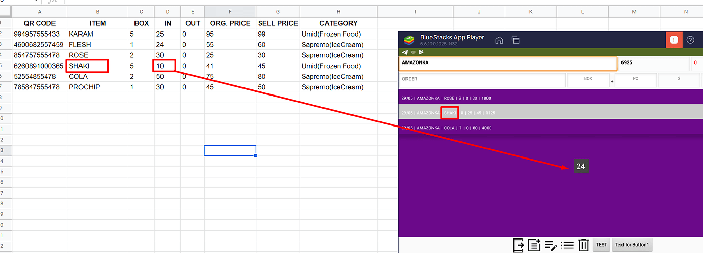The width and height of the screenshot is (703, 253).
Task: Go to BlueStacks home screen icon
Action: pyautogui.click(x=499, y=40)
